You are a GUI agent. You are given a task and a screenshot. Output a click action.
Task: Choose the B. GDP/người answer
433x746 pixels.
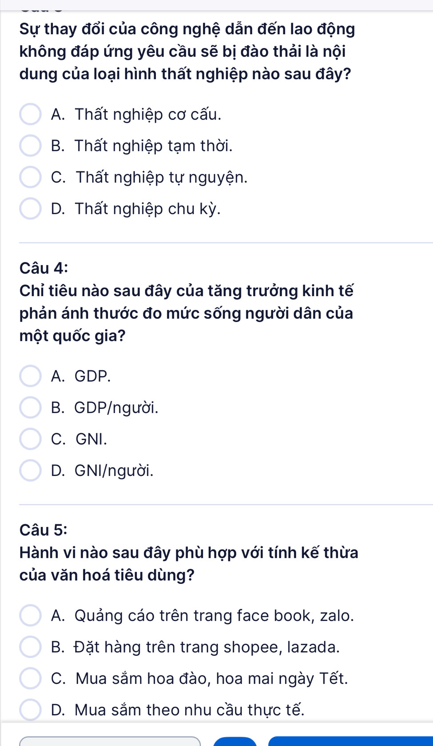31,408
